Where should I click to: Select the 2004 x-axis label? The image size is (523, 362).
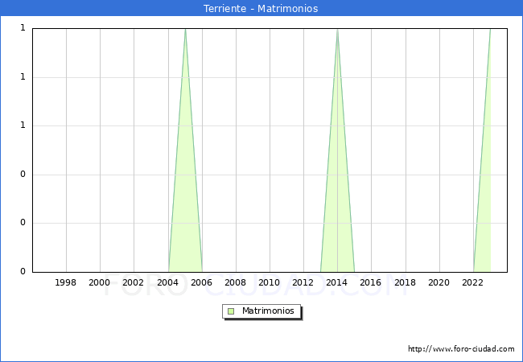pyautogui.click(x=168, y=282)
